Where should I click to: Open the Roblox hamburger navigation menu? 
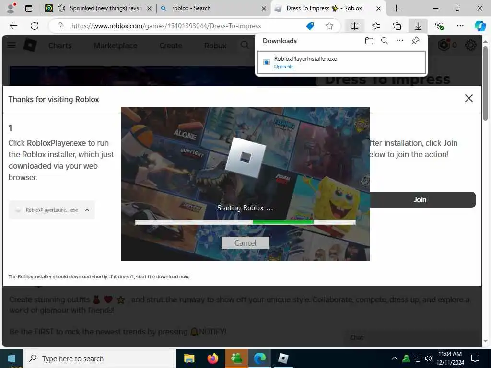click(12, 45)
